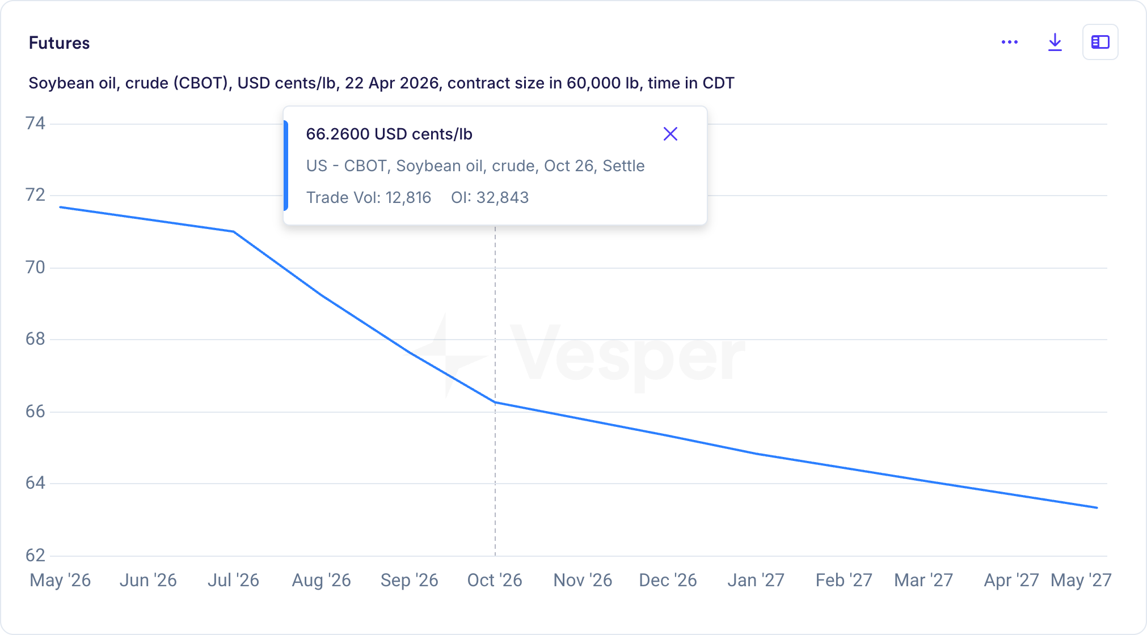Viewport: 1147px width, 635px height.
Task: Select the Jan '27 x-axis label
Action: pos(756,581)
